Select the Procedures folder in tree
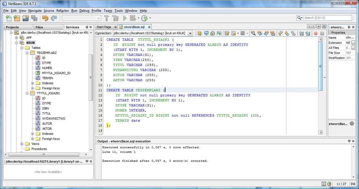 39,149
